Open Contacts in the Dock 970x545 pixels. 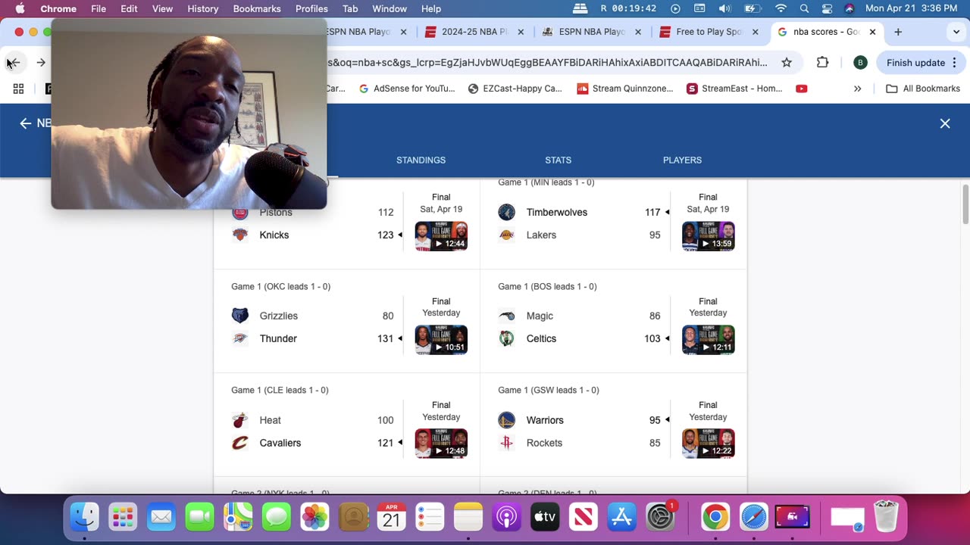(353, 517)
